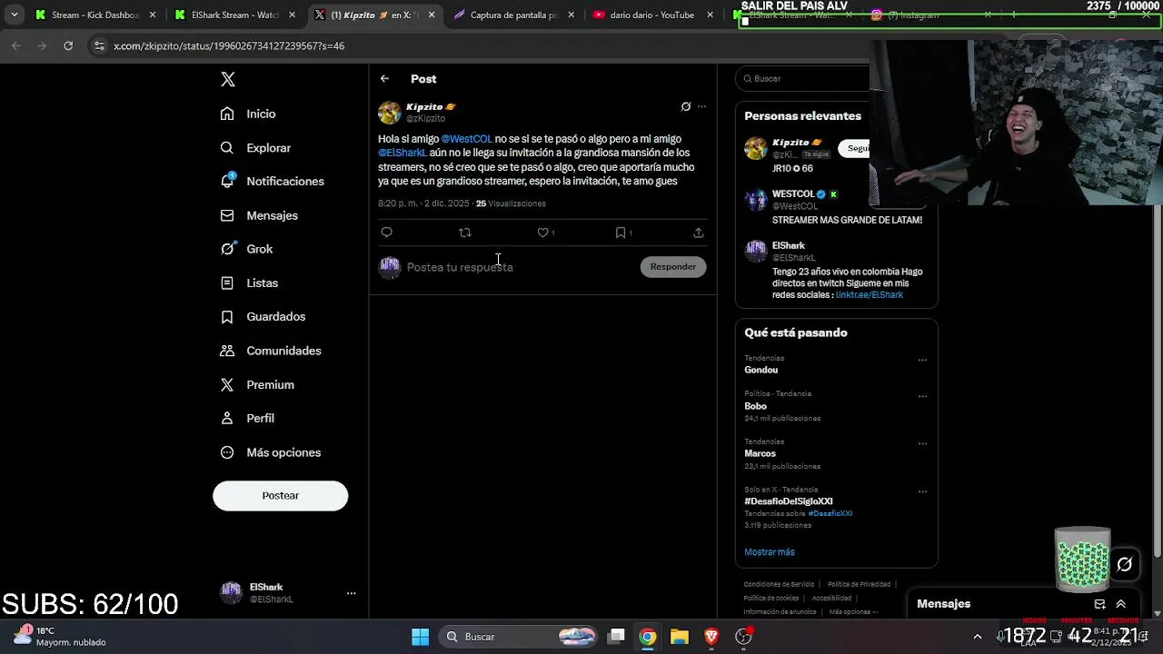Open Kipzito under Personas relevantes

coord(797,143)
